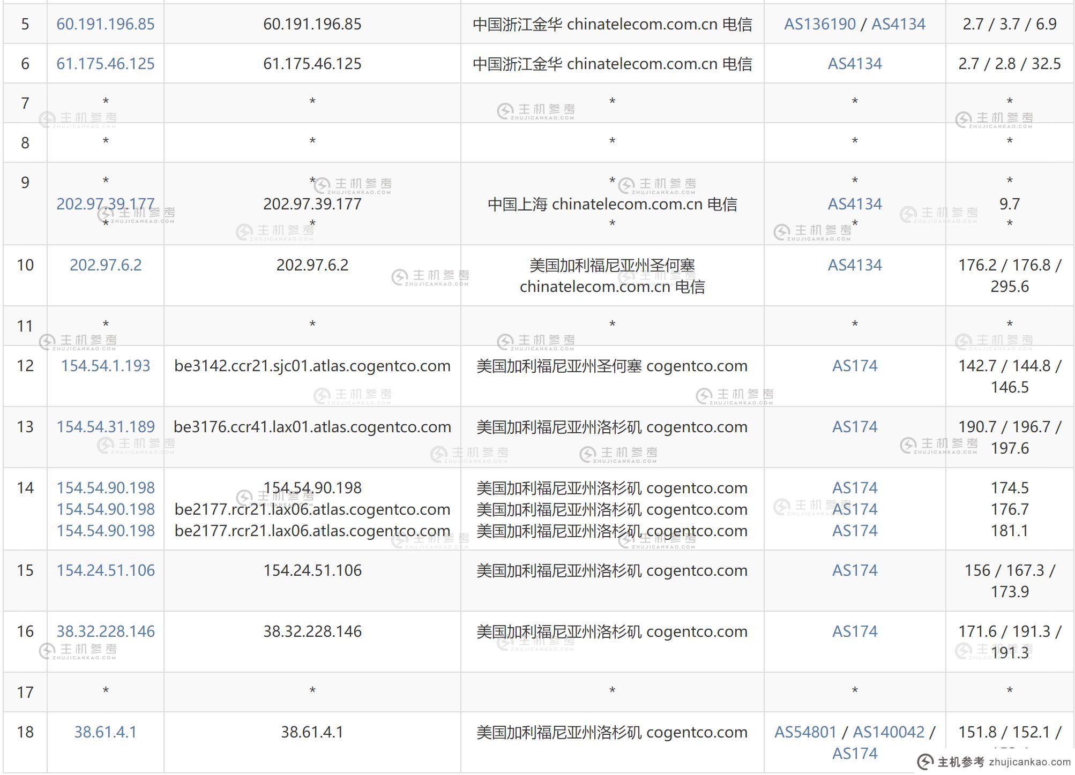Screen dimensions: 1075x775
Task: Click the location text 中国上海 chinatelecom.com.cn 电信
Action: coord(612,204)
